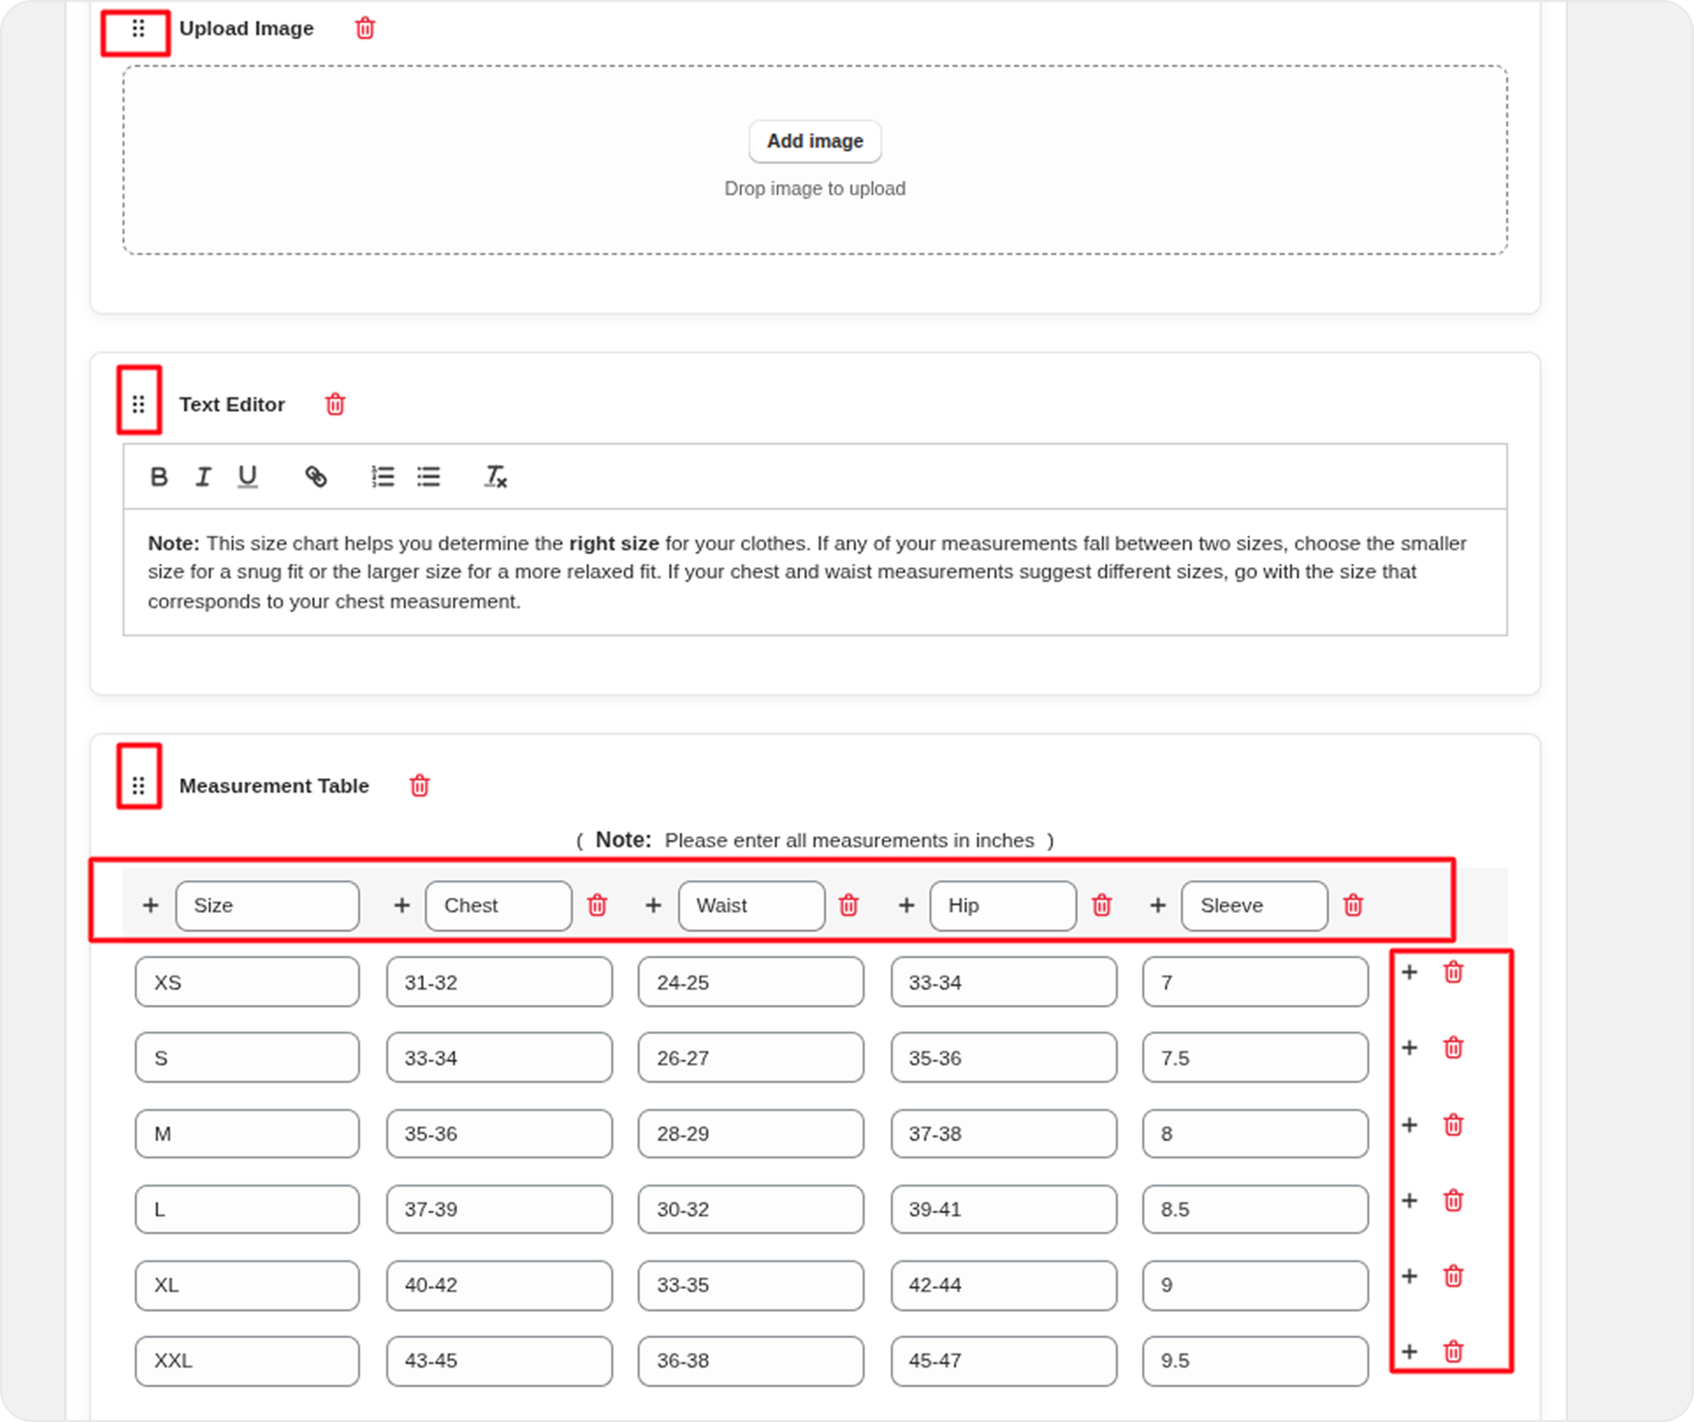Click into the note text area
Viewport: 1694px width, 1422px height.
point(815,572)
